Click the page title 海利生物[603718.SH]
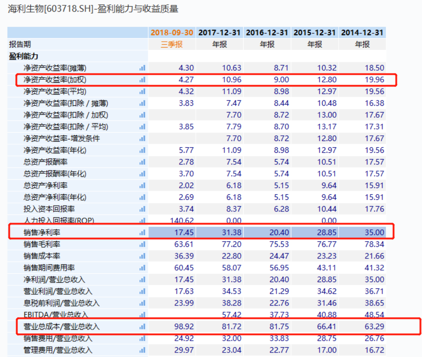This screenshot has width=422, height=357. coord(51,9)
